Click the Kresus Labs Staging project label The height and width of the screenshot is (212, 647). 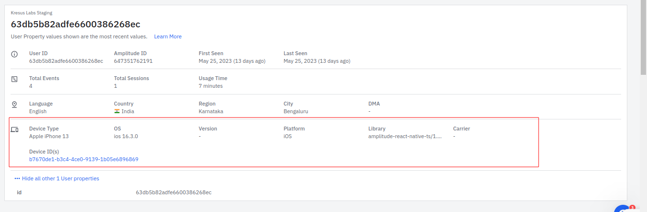32,13
